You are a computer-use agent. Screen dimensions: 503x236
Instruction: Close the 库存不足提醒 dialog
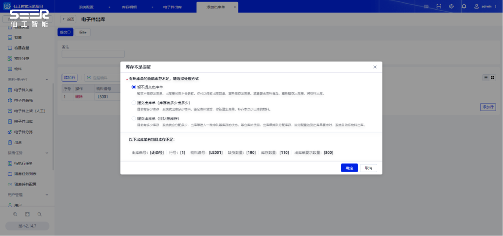(375, 67)
